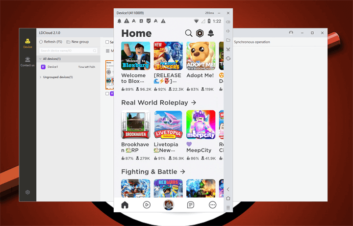Open Welcome to Bloxburg game tile
The width and height of the screenshot is (353, 226).
135,56
